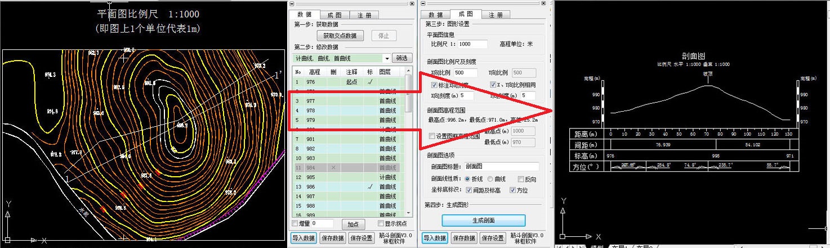Viewport: 830px width, 248px height.
Task: Click the elevation table scrollbar down arrow
Action: (409, 214)
